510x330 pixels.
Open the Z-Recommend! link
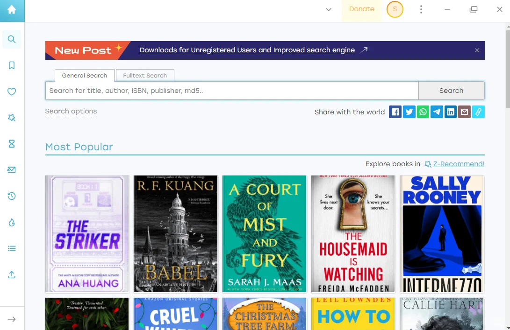(459, 164)
